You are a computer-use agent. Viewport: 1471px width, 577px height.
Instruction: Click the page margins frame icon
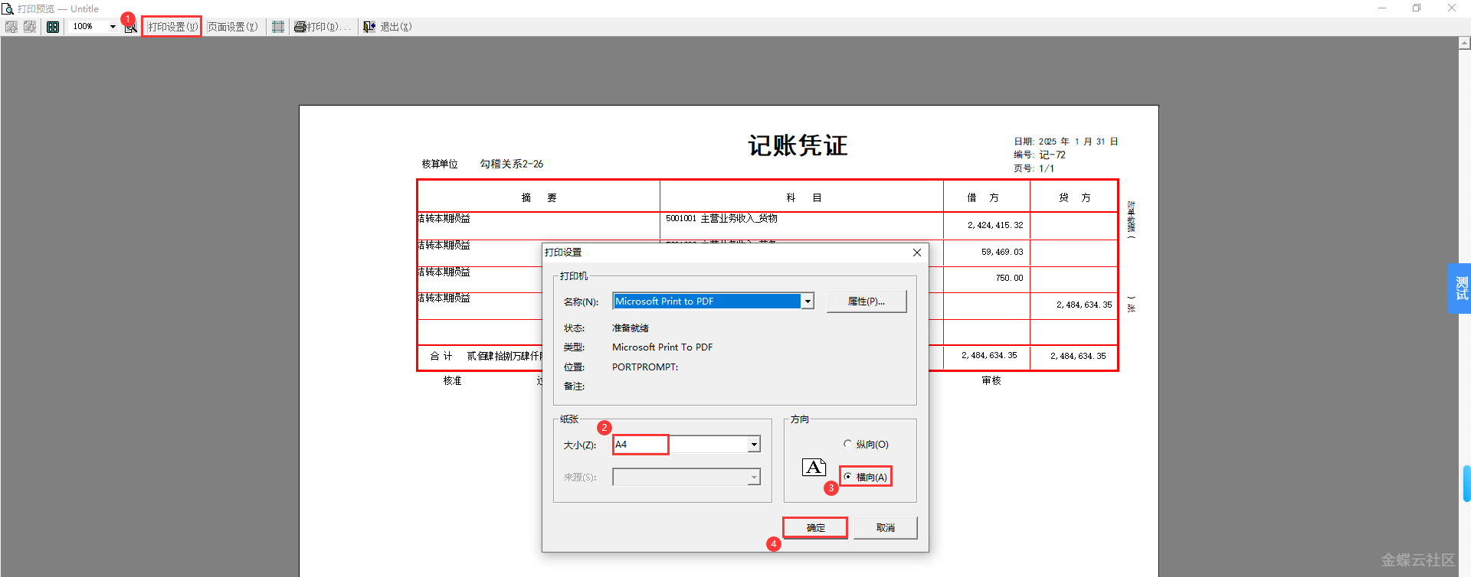(x=278, y=27)
